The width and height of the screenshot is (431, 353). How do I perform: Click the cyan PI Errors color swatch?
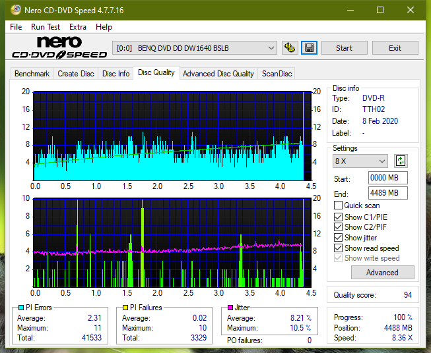click(x=21, y=308)
